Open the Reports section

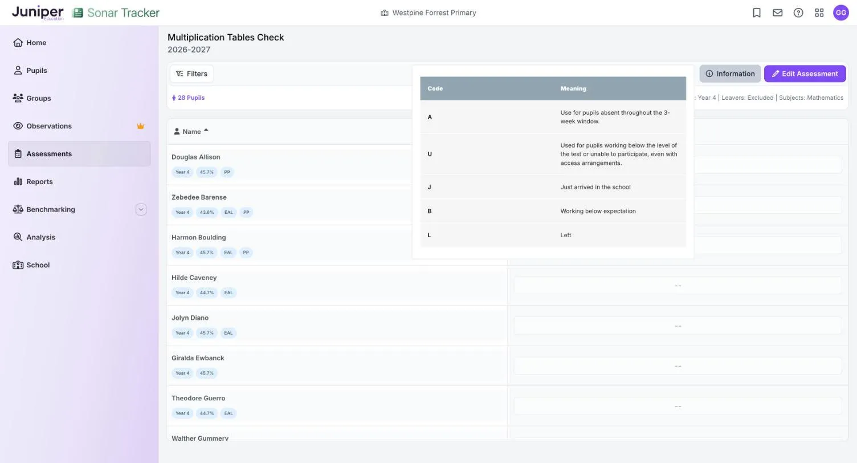[79, 182]
